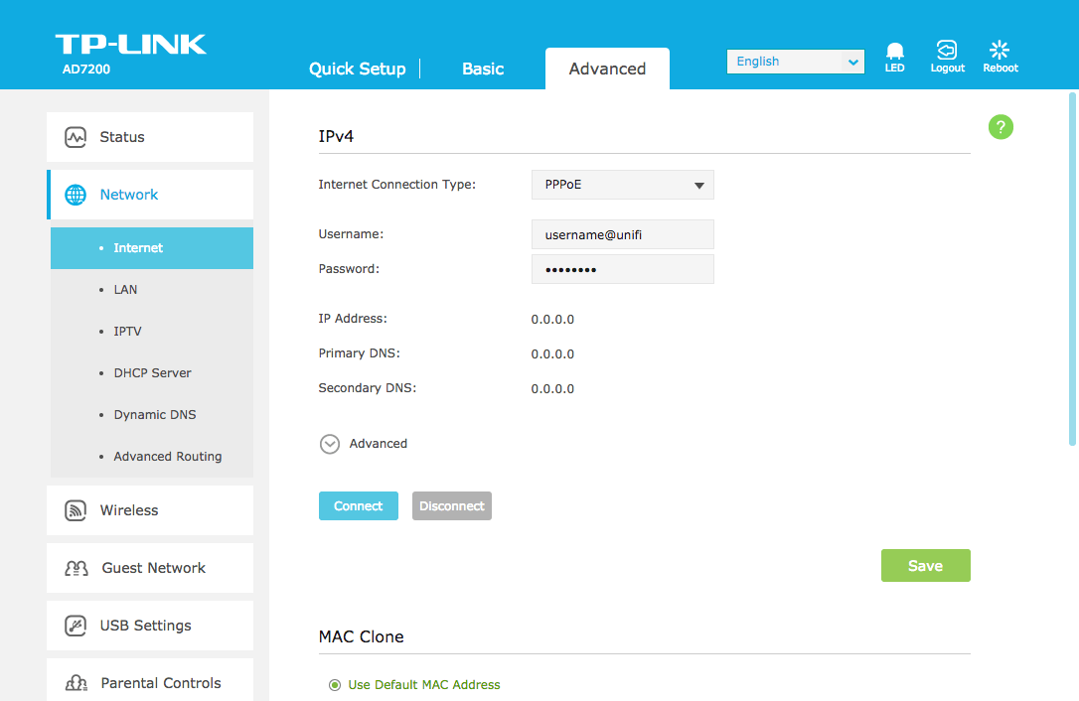This screenshot has width=1079, height=701.
Task: Select DHCP Server in Network submenu
Action: click(x=152, y=373)
